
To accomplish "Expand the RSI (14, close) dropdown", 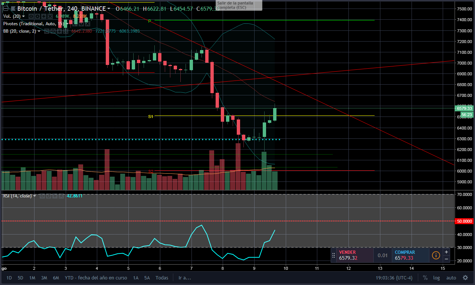I will coord(35,196).
